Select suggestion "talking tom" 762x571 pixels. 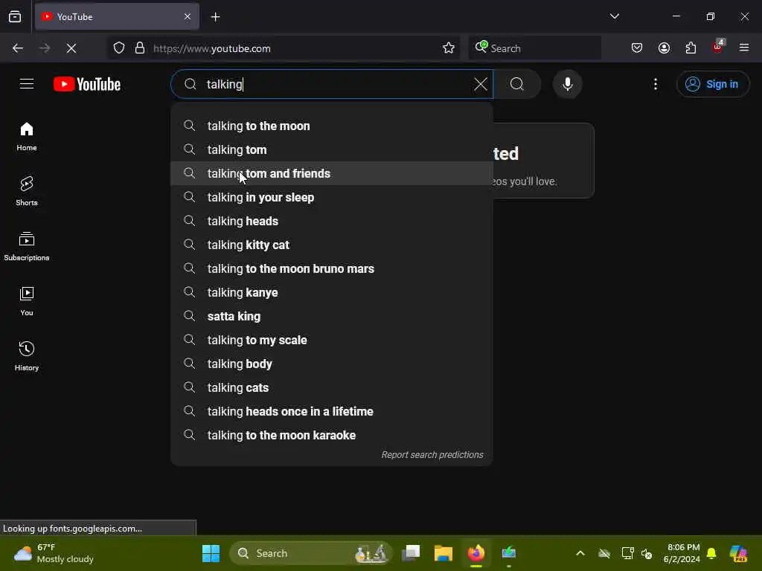pyautogui.click(x=332, y=149)
